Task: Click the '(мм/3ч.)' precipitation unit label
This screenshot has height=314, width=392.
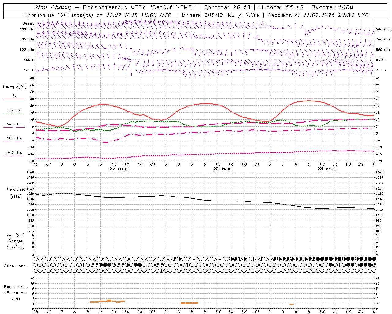Action: tap(16, 235)
